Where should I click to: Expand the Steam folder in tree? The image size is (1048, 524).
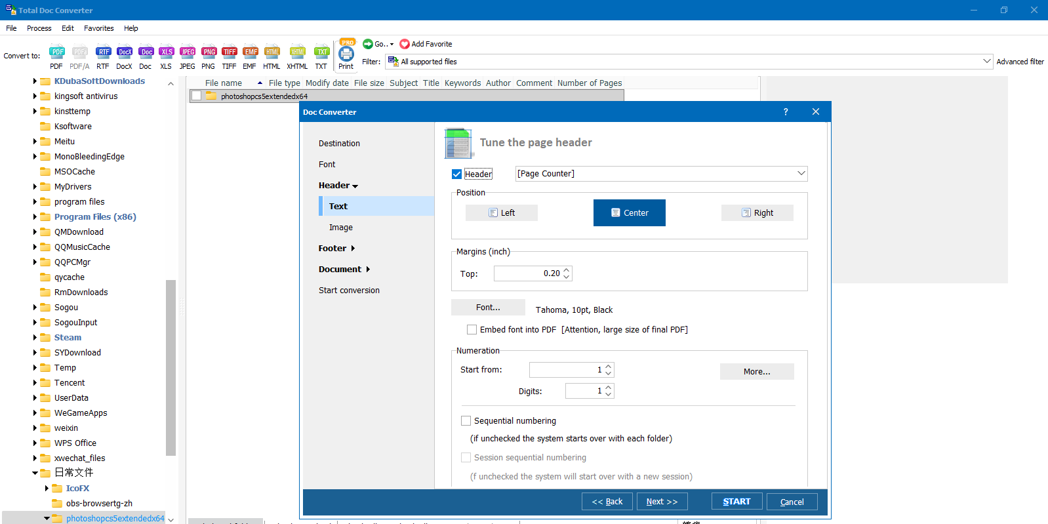click(x=35, y=338)
